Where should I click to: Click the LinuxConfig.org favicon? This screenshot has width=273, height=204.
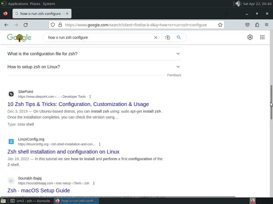11,142
